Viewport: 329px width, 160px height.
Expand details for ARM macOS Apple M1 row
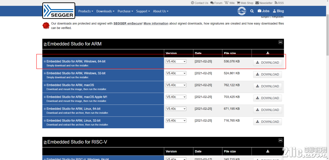pyautogui.click(x=45, y=97)
